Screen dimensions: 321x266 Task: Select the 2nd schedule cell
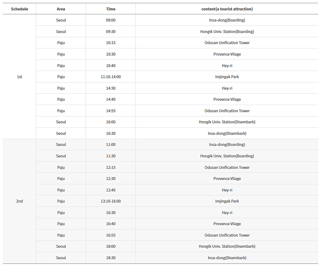pyautogui.click(x=19, y=201)
